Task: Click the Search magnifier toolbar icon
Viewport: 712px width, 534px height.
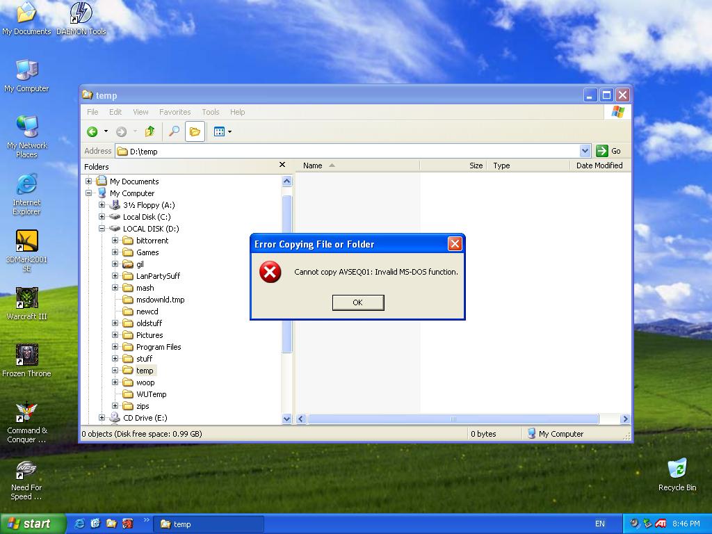Action: (x=174, y=131)
